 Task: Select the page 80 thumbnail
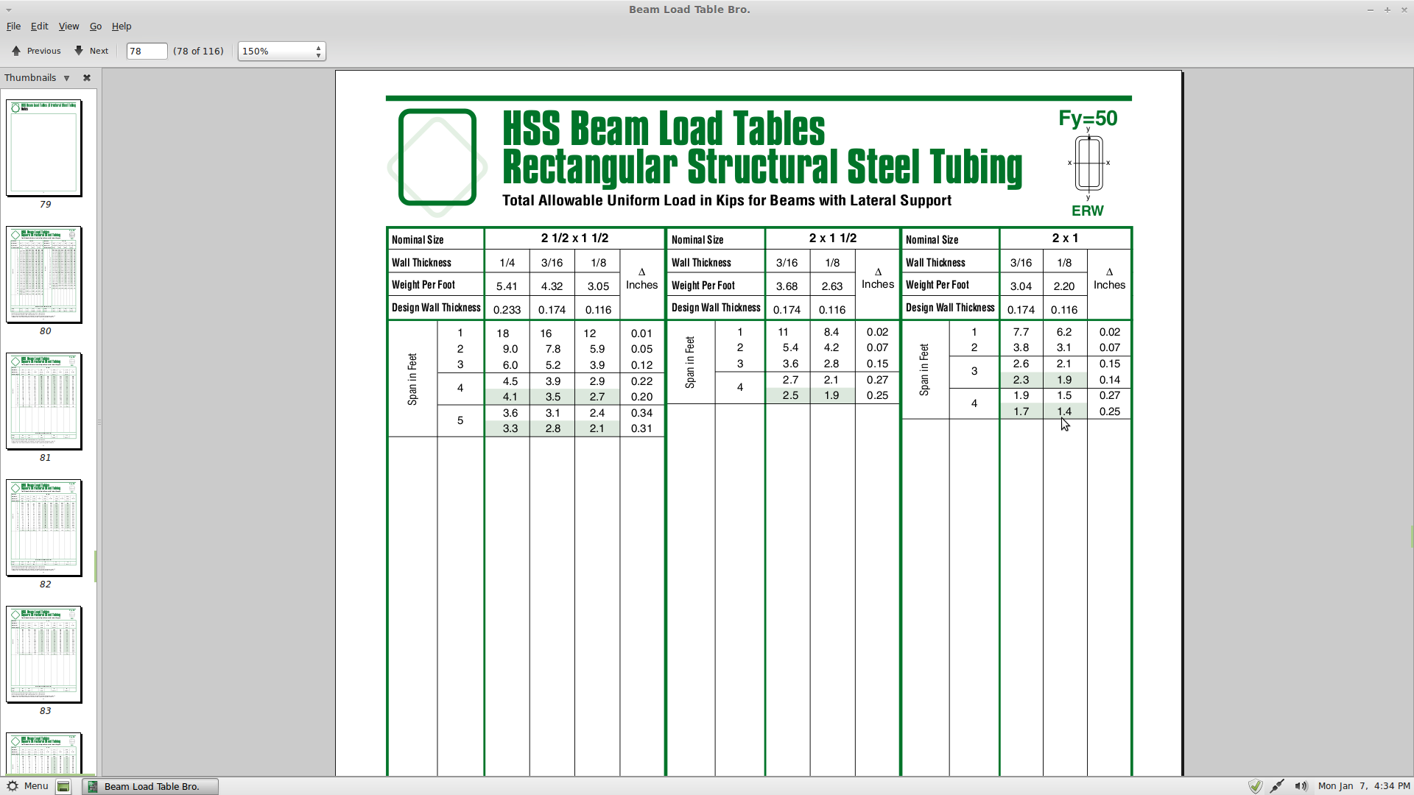[x=44, y=275]
